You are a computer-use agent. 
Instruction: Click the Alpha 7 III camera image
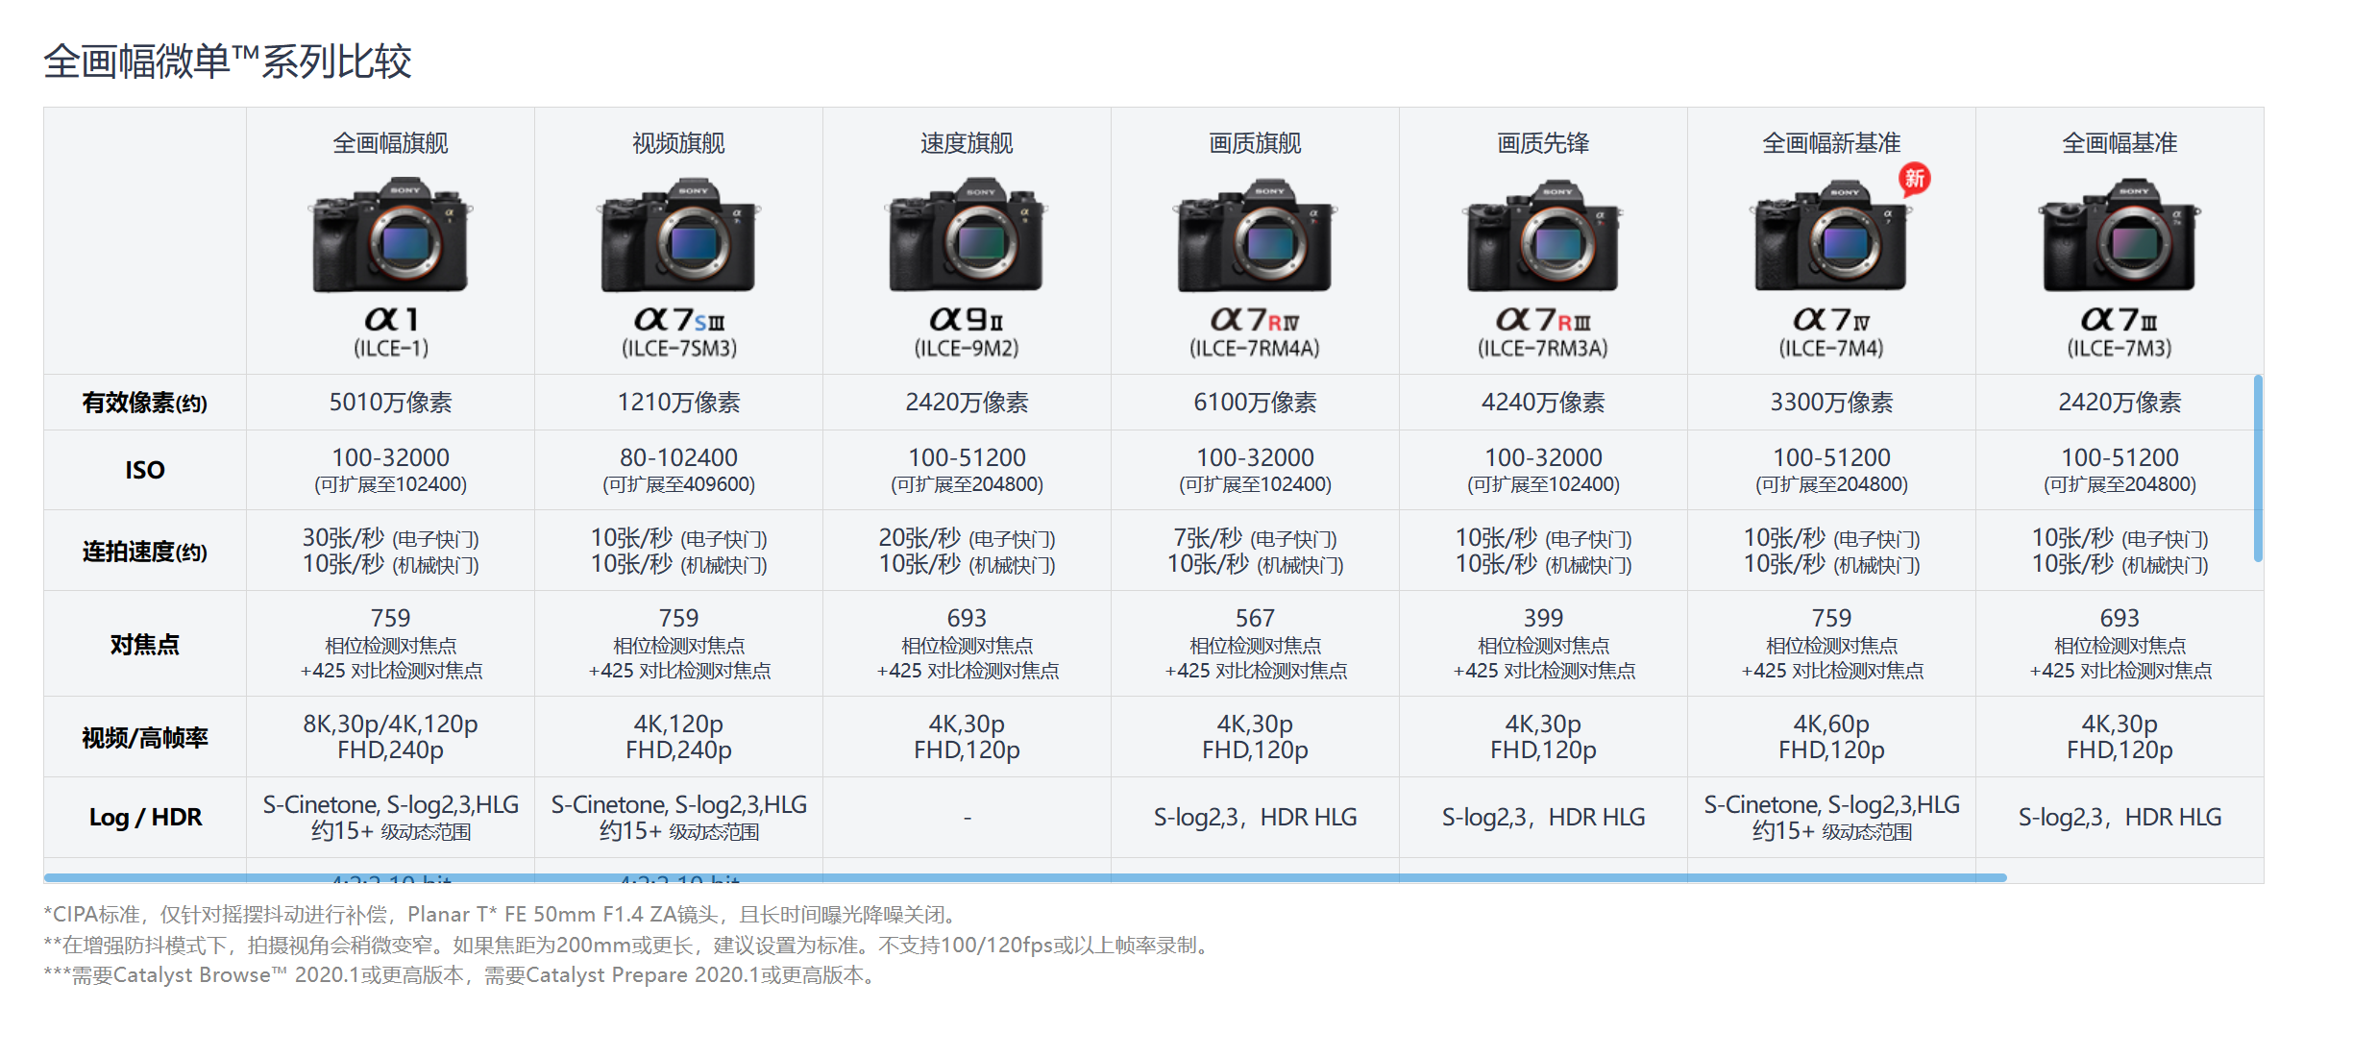pos(2120,234)
